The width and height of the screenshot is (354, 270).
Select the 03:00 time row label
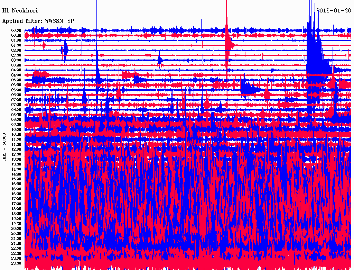(x=16, y=60)
